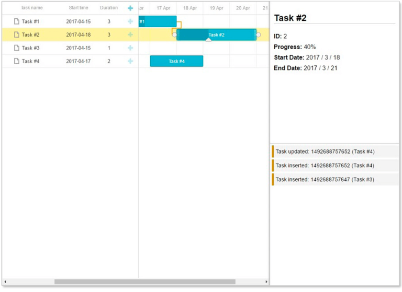Click the horizontal scrollbar left arrow

click(x=5, y=282)
